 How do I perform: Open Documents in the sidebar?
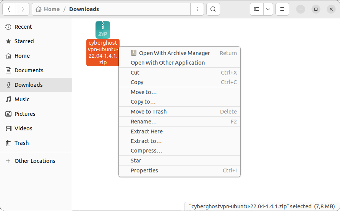(36, 70)
